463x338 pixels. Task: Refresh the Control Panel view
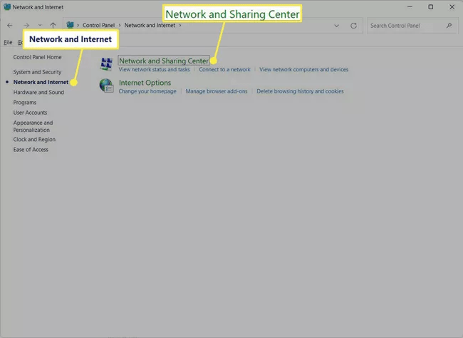point(353,26)
